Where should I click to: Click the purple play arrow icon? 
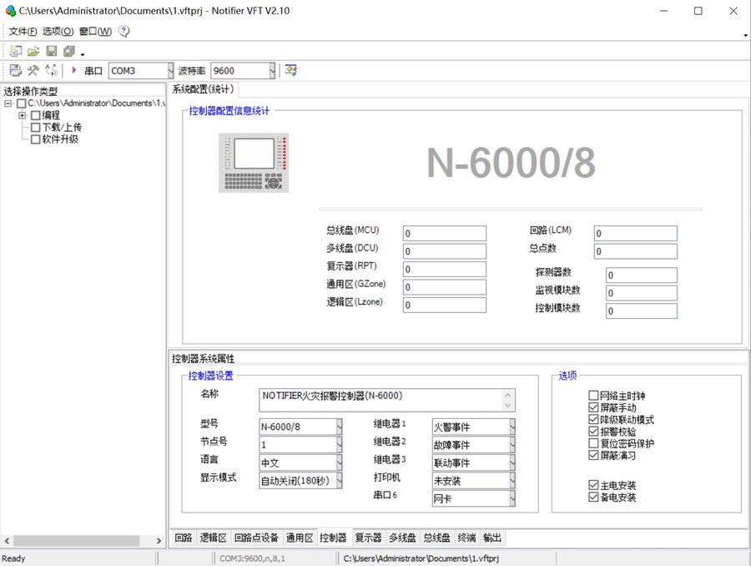73,70
